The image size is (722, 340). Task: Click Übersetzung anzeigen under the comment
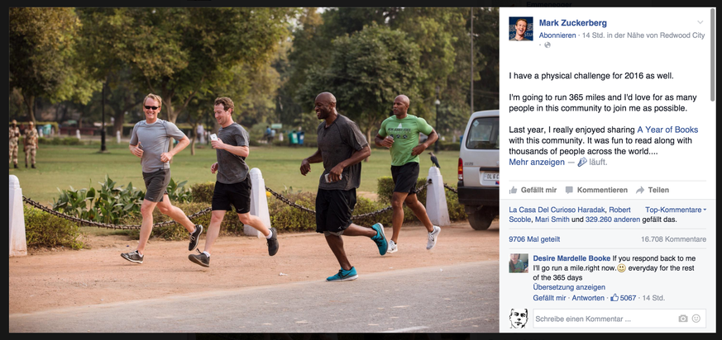click(x=569, y=287)
